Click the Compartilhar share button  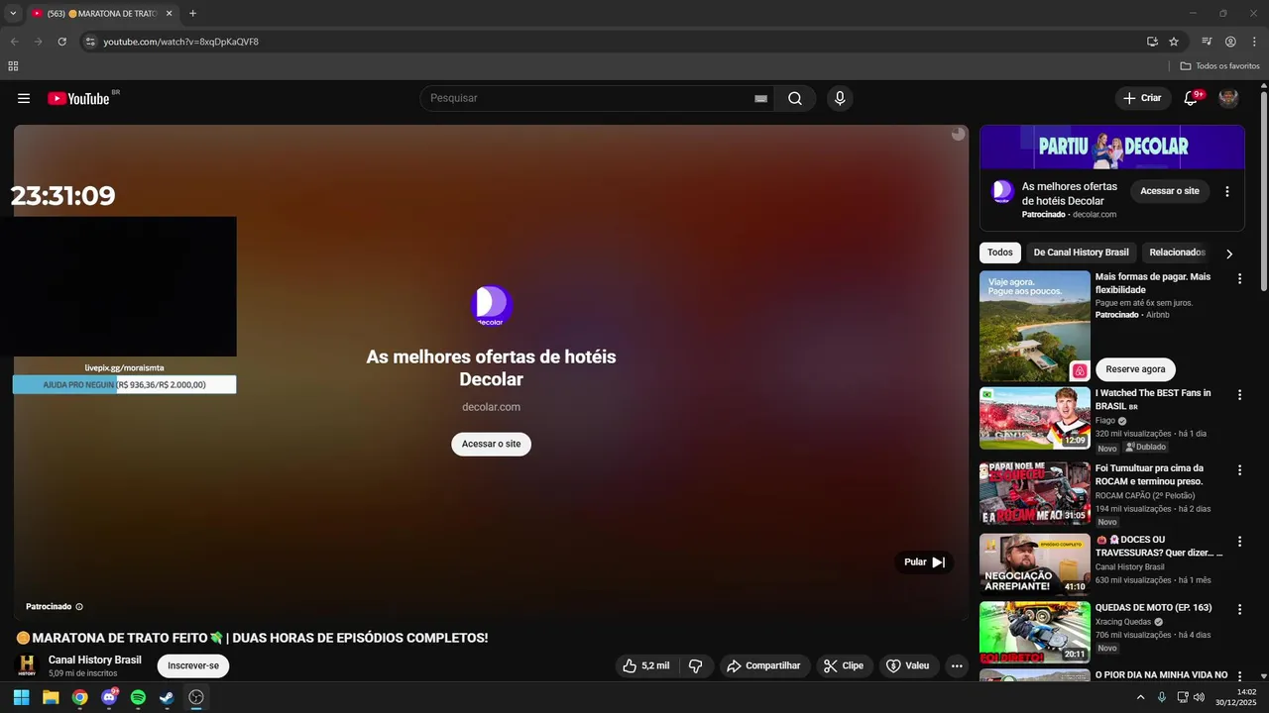[x=764, y=665]
